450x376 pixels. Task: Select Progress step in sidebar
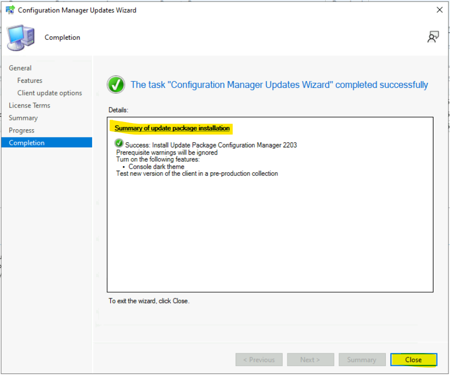click(22, 131)
